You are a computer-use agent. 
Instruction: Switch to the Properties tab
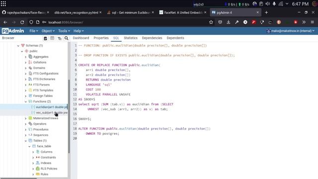(101, 38)
